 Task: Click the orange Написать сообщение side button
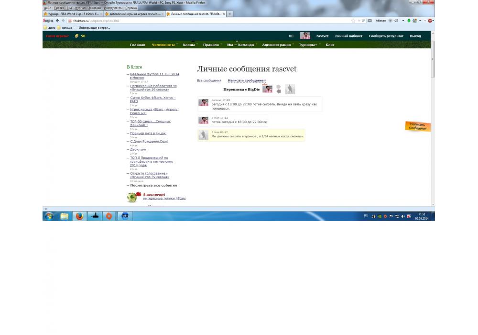[418, 126]
